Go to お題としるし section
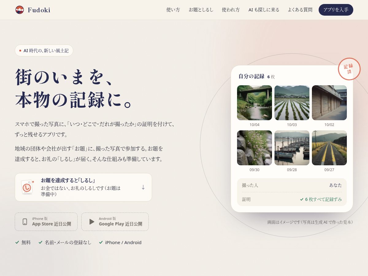The width and height of the screenshot is (368, 276). click(x=201, y=10)
